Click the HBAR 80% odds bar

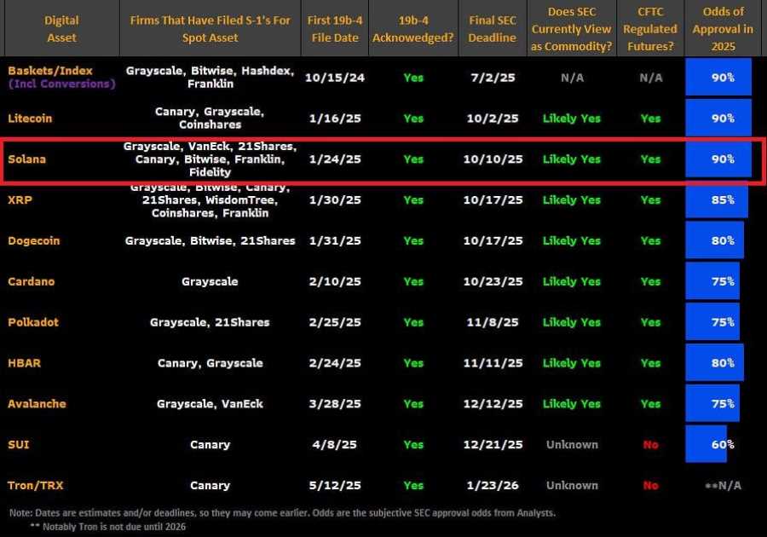pos(715,363)
